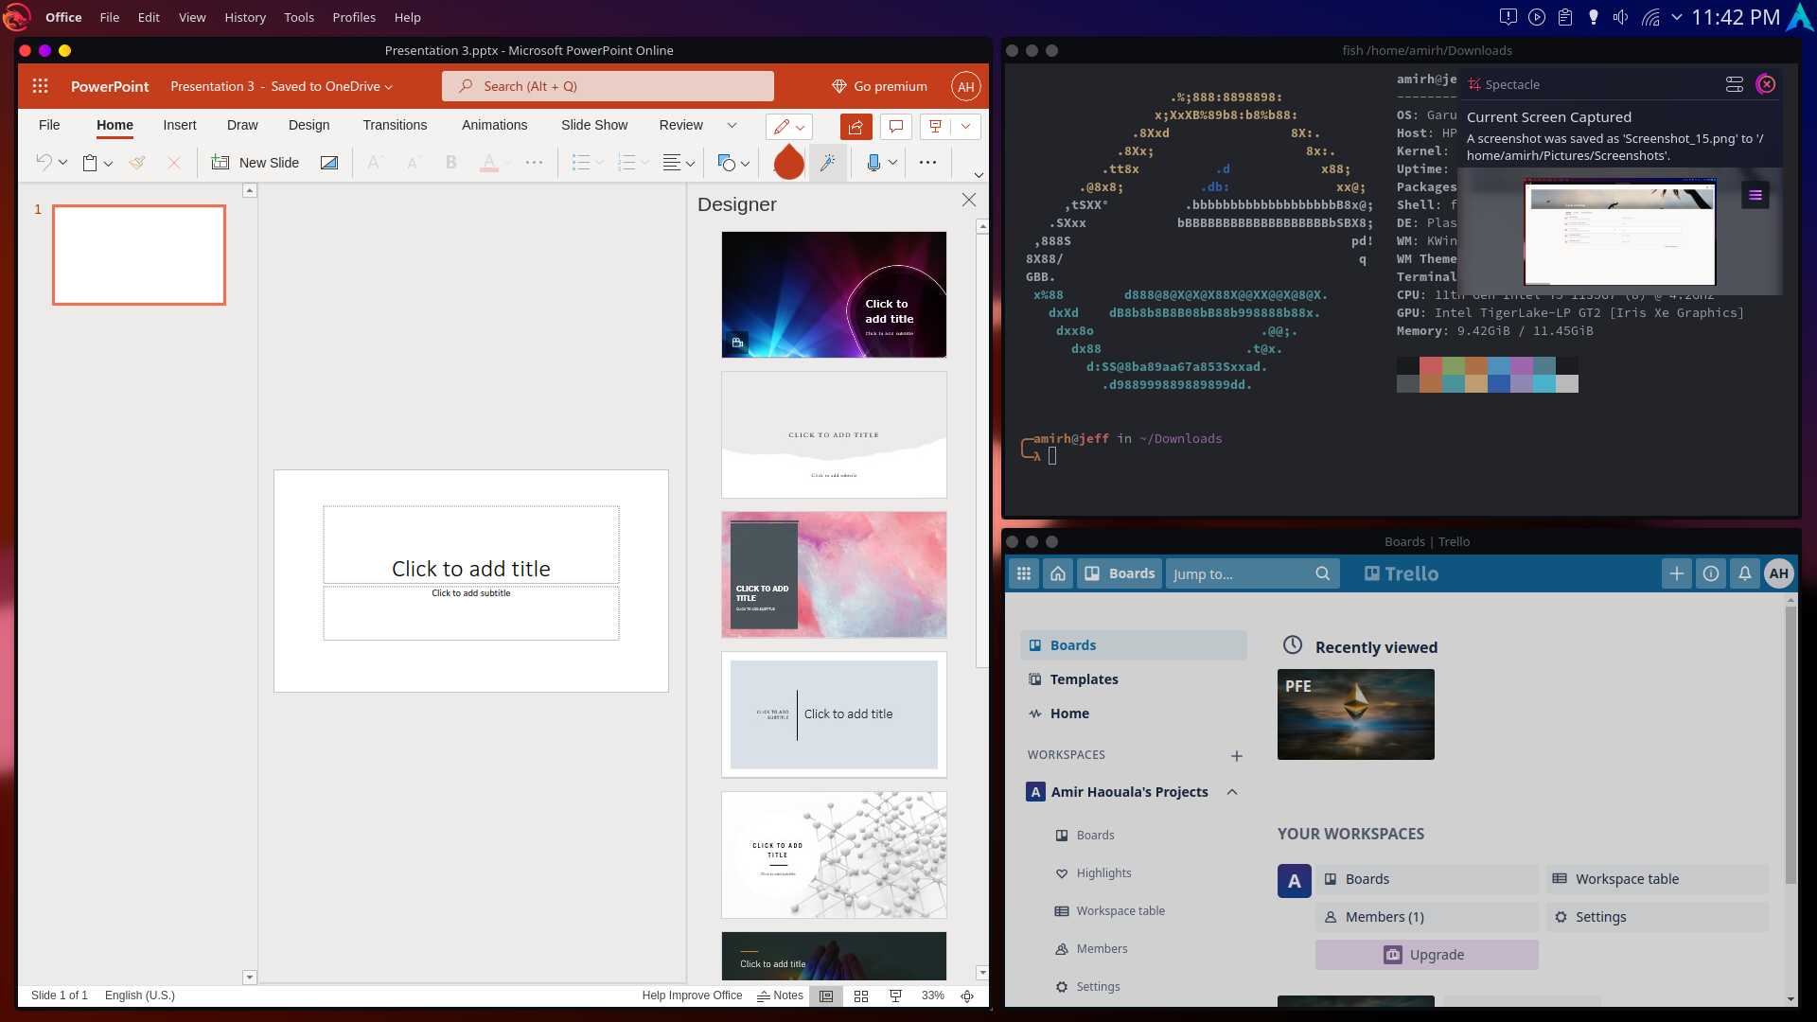The width and height of the screenshot is (1817, 1022).
Task: Click the New Slide button
Action: [x=256, y=163]
